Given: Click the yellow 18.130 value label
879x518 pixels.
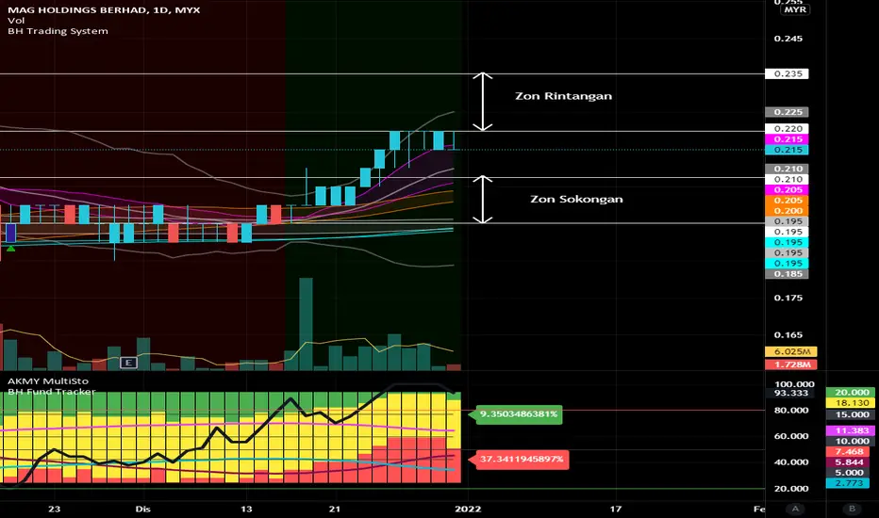Looking at the screenshot, I should click(x=852, y=403).
